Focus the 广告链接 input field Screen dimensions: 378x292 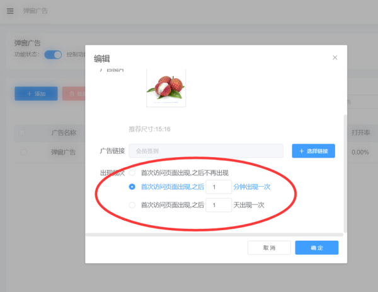pos(205,151)
